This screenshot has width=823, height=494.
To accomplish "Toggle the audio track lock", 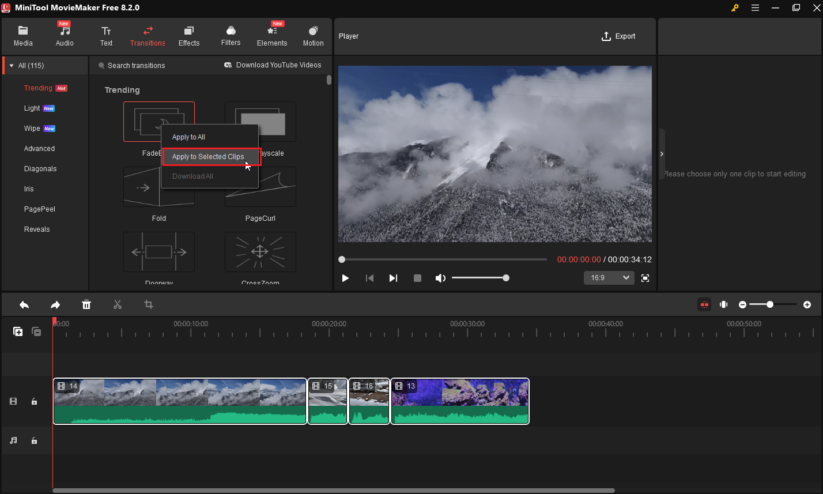I will click(x=34, y=440).
